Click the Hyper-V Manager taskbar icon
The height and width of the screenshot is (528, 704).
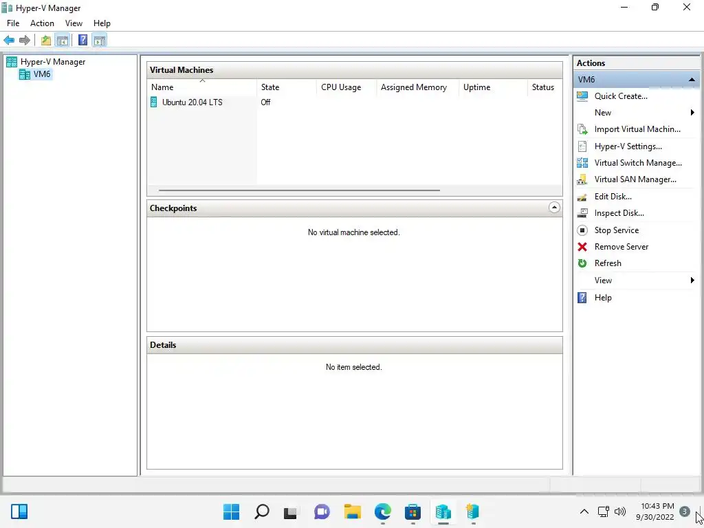pyautogui.click(x=443, y=511)
